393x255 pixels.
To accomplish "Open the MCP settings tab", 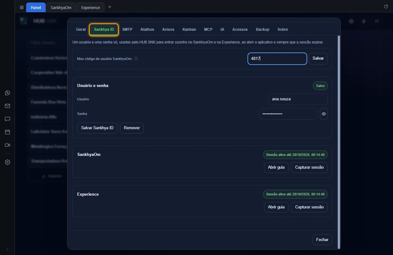I will point(208,30).
